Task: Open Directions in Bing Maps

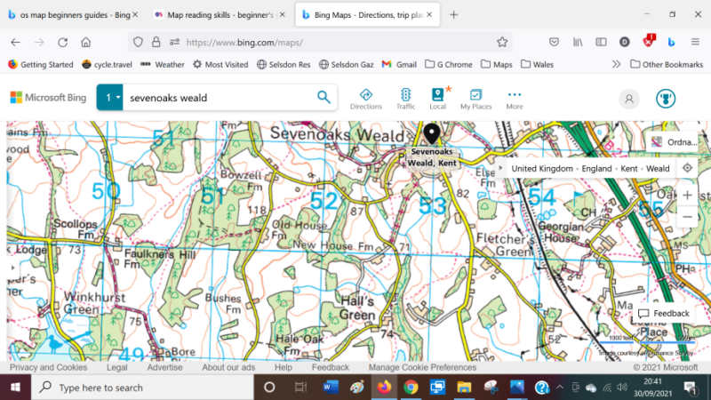Action: (365, 99)
